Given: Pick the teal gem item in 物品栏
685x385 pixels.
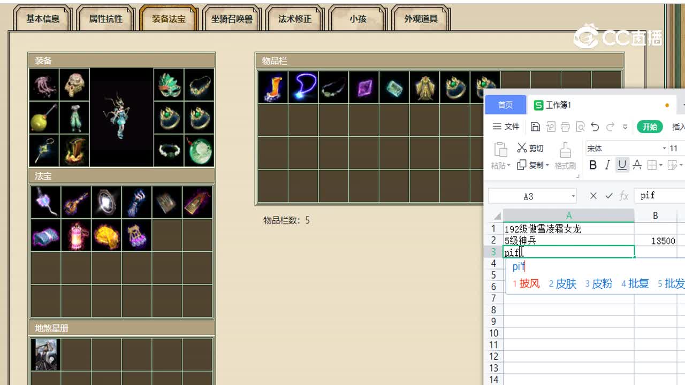Looking at the screenshot, I should tap(394, 87).
